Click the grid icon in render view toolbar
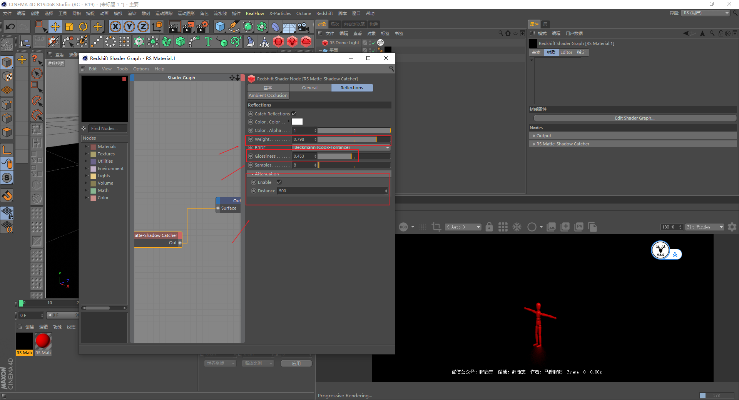 tap(503, 227)
